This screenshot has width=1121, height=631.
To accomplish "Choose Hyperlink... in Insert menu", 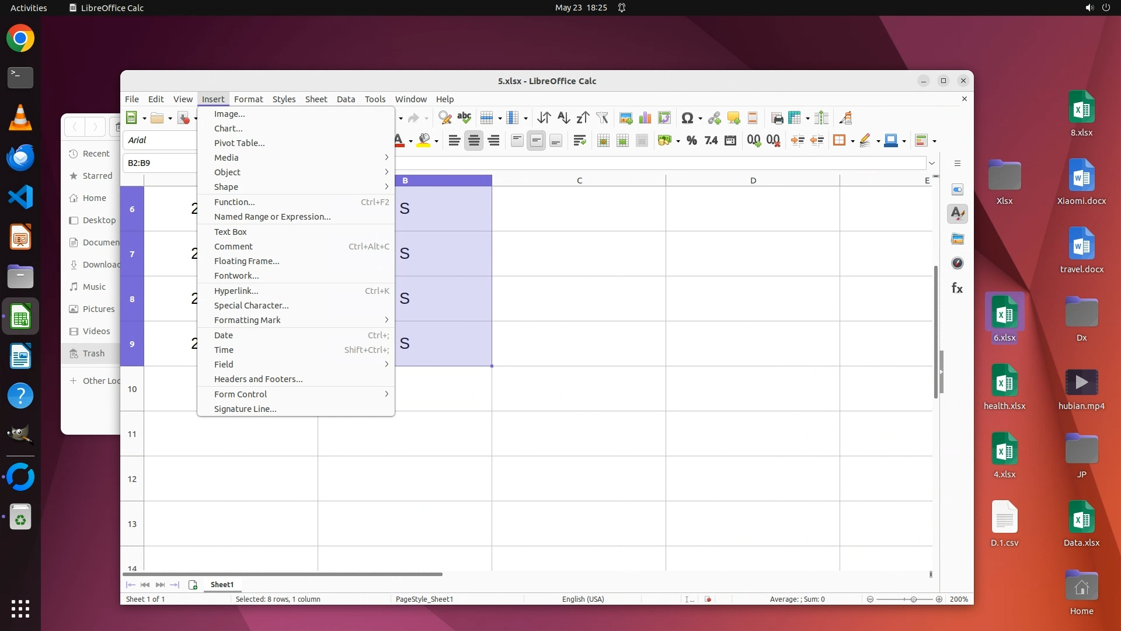I will (236, 291).
